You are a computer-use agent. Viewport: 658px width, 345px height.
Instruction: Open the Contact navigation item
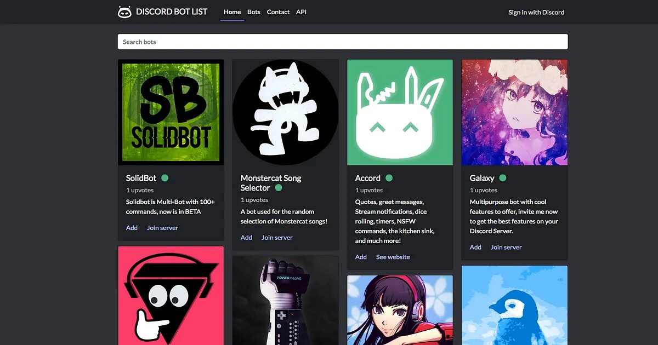click(x=278, y=12)
